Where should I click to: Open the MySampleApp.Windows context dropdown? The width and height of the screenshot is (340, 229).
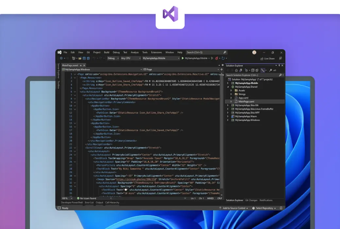tap(102, 69)
